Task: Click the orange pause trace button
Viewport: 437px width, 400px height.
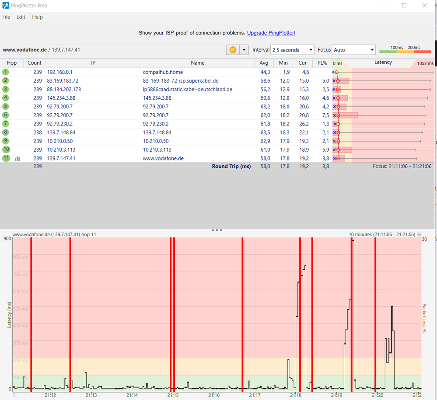Action: coord(233,50)
